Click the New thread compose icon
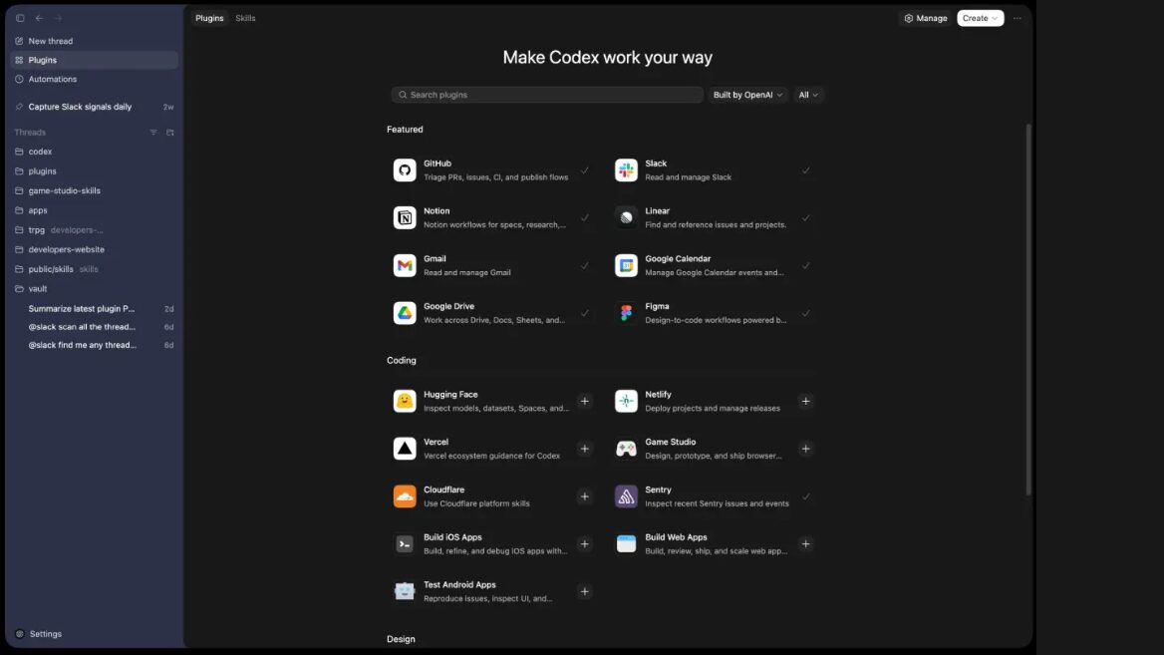Viewport: 1164px width, 655px height. tap(20, 41)
